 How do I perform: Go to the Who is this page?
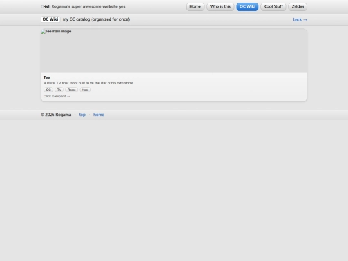[220, 6]
